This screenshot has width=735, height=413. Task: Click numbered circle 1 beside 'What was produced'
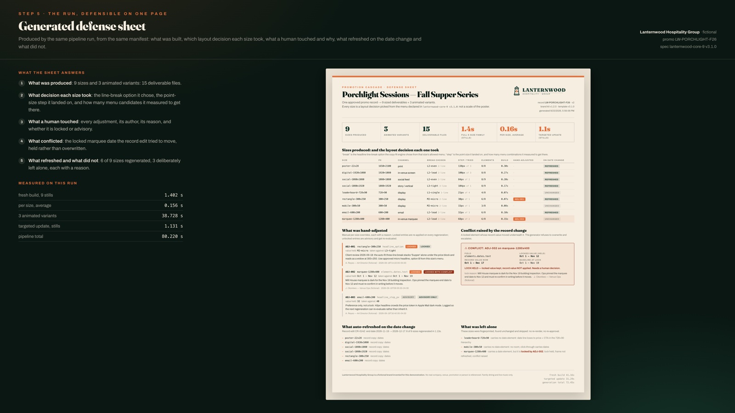coord(22,83)
